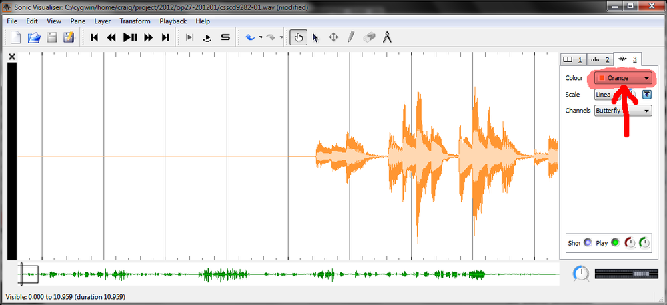This screenshot has height=305, width=667.
Task: Rewind to the start of the audio
Action: point(95,38)
